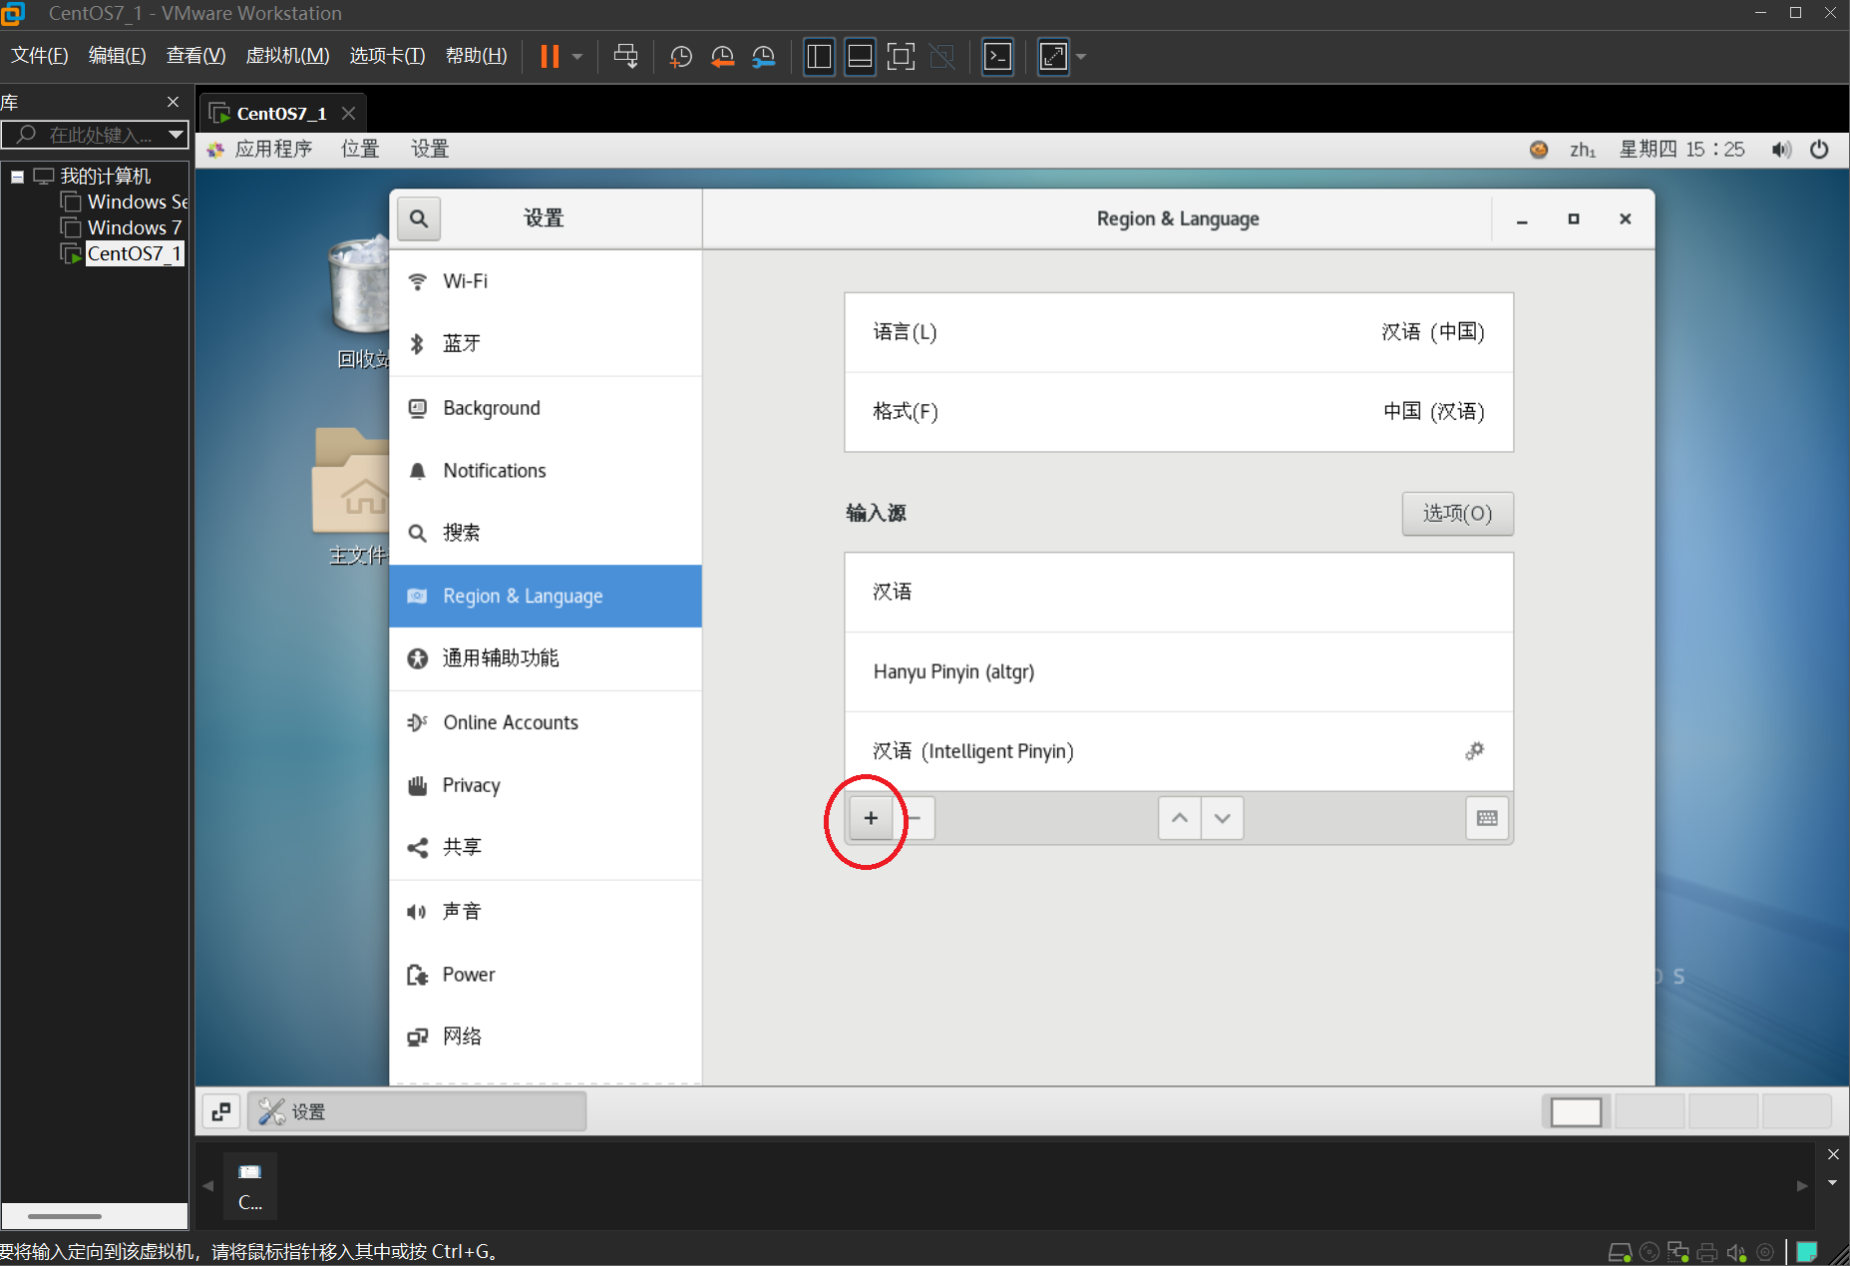Click the power icon in CentOS top panel

1819,150
